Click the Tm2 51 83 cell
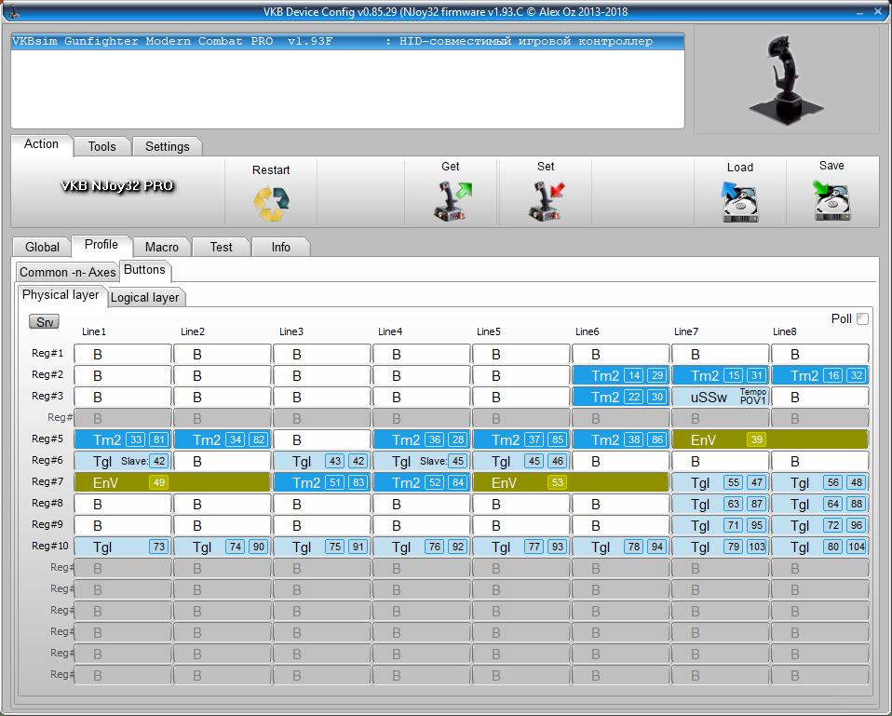892x716 pixels. coord(322,483)
